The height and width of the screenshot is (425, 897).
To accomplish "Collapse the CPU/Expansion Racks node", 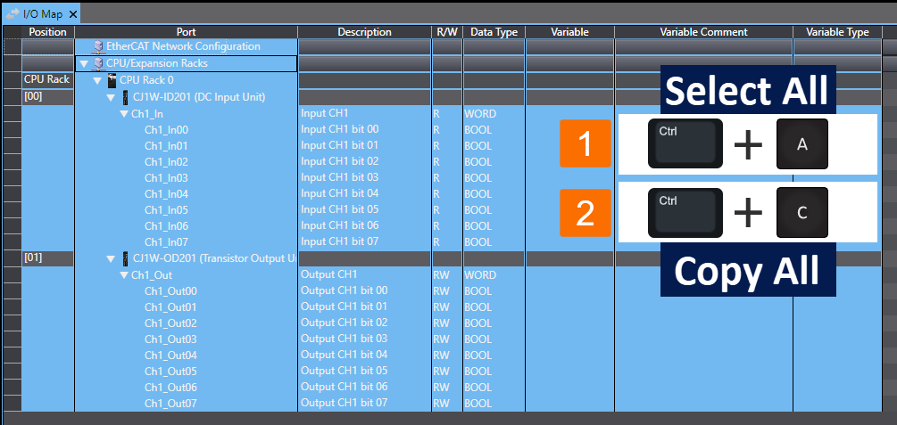I will 85,64.
